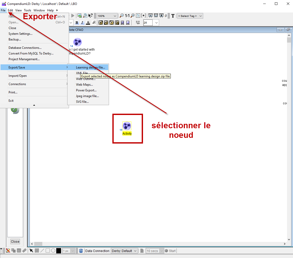The image size is (293, 258).
Task: Click the wrap width field showing 25
Action: click(x=148, y=23)
